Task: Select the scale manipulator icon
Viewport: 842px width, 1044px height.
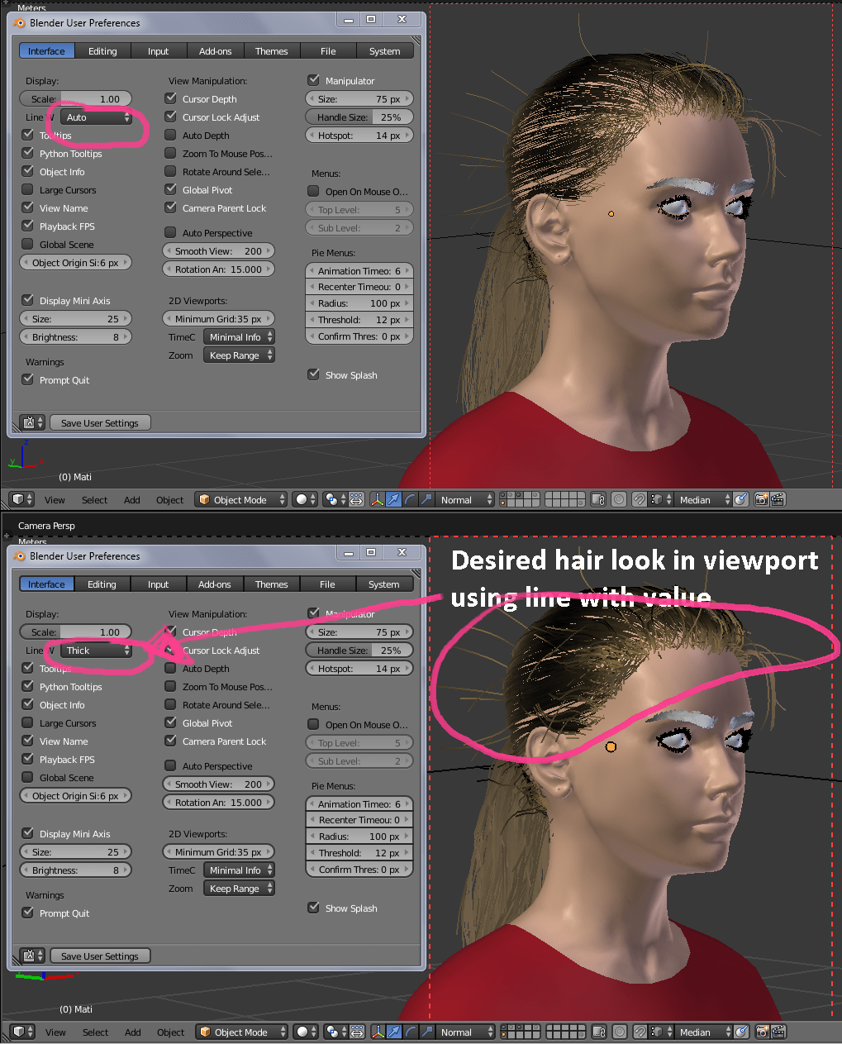Action: pos(426,499)
